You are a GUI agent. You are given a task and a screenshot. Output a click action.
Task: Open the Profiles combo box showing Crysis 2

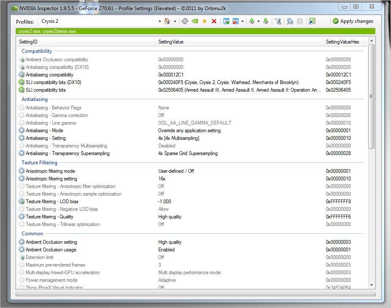[160, 21]
